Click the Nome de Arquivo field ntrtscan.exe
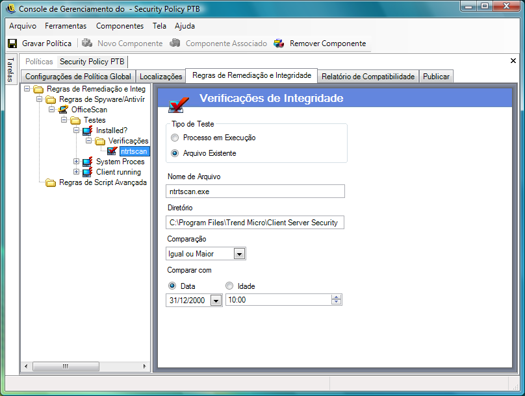This screenshot has height=396, width=525. 255,192
